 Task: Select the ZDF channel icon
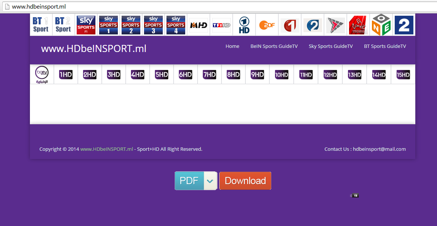(x=267, y=25)
